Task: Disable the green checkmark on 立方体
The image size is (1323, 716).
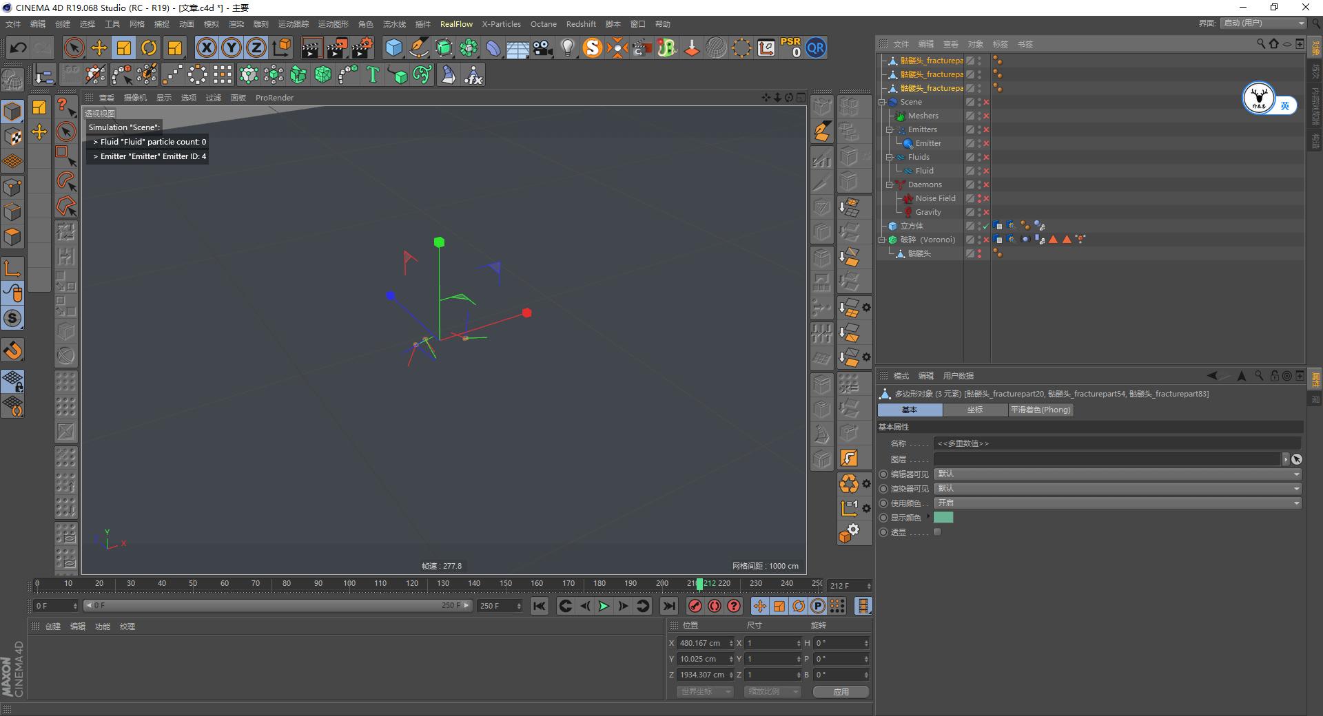Action: click(x=986, y=226)
